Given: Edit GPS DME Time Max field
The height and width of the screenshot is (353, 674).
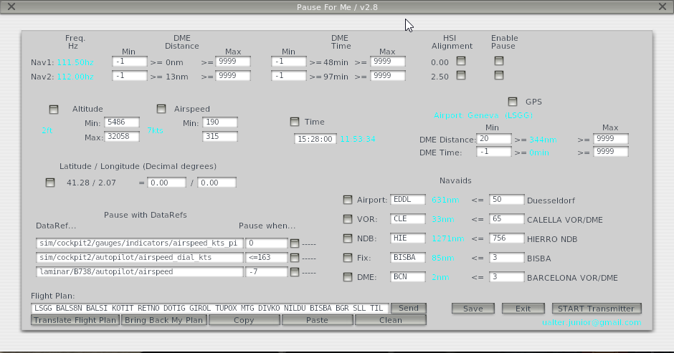Looking at the screenshot, I should pos(611,152).
